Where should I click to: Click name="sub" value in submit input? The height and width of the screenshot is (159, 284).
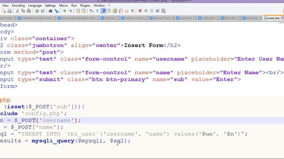coord(170,79)
